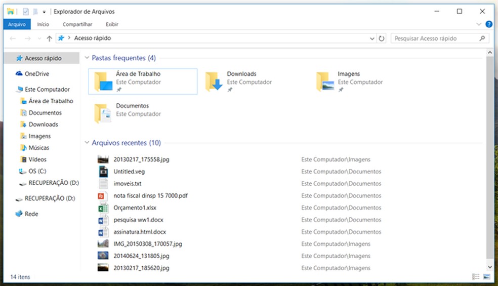The height and width of the screenshot is (286, 498).
Task: Click the search magnifier icon
Action: (482, 38)
